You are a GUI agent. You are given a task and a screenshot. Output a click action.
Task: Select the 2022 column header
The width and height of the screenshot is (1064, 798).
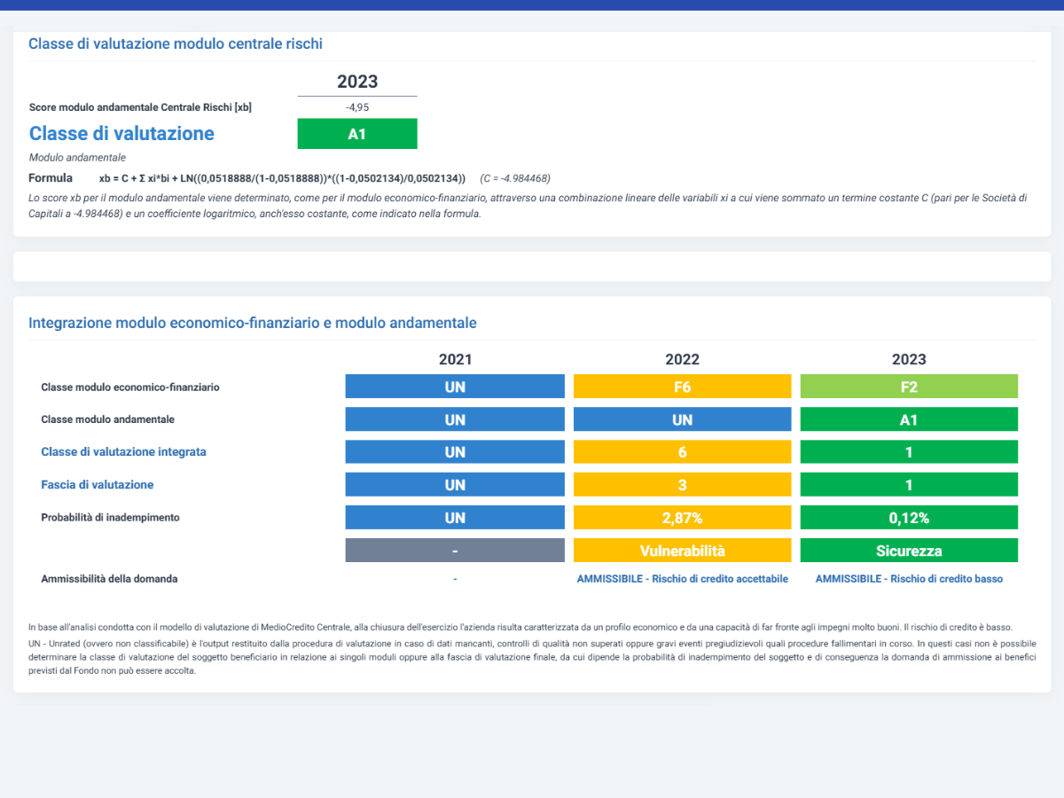click(x=683, y=359)
